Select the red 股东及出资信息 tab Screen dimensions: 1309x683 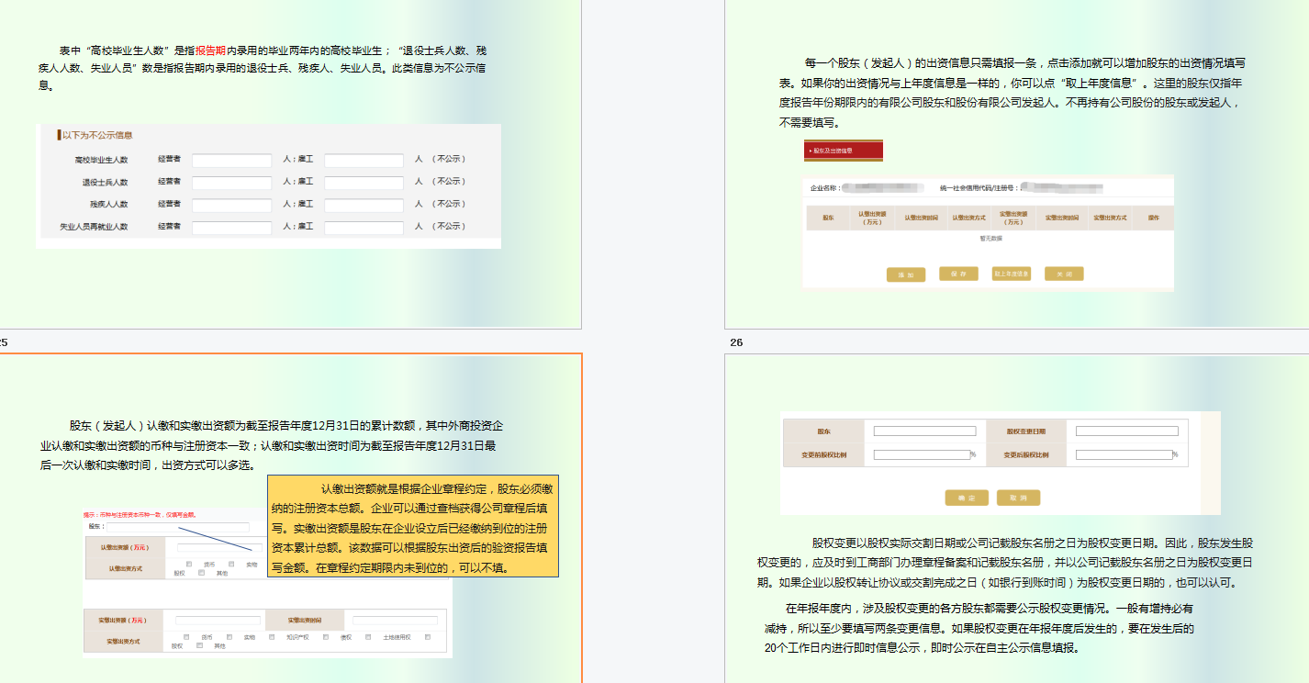point(842,151)
